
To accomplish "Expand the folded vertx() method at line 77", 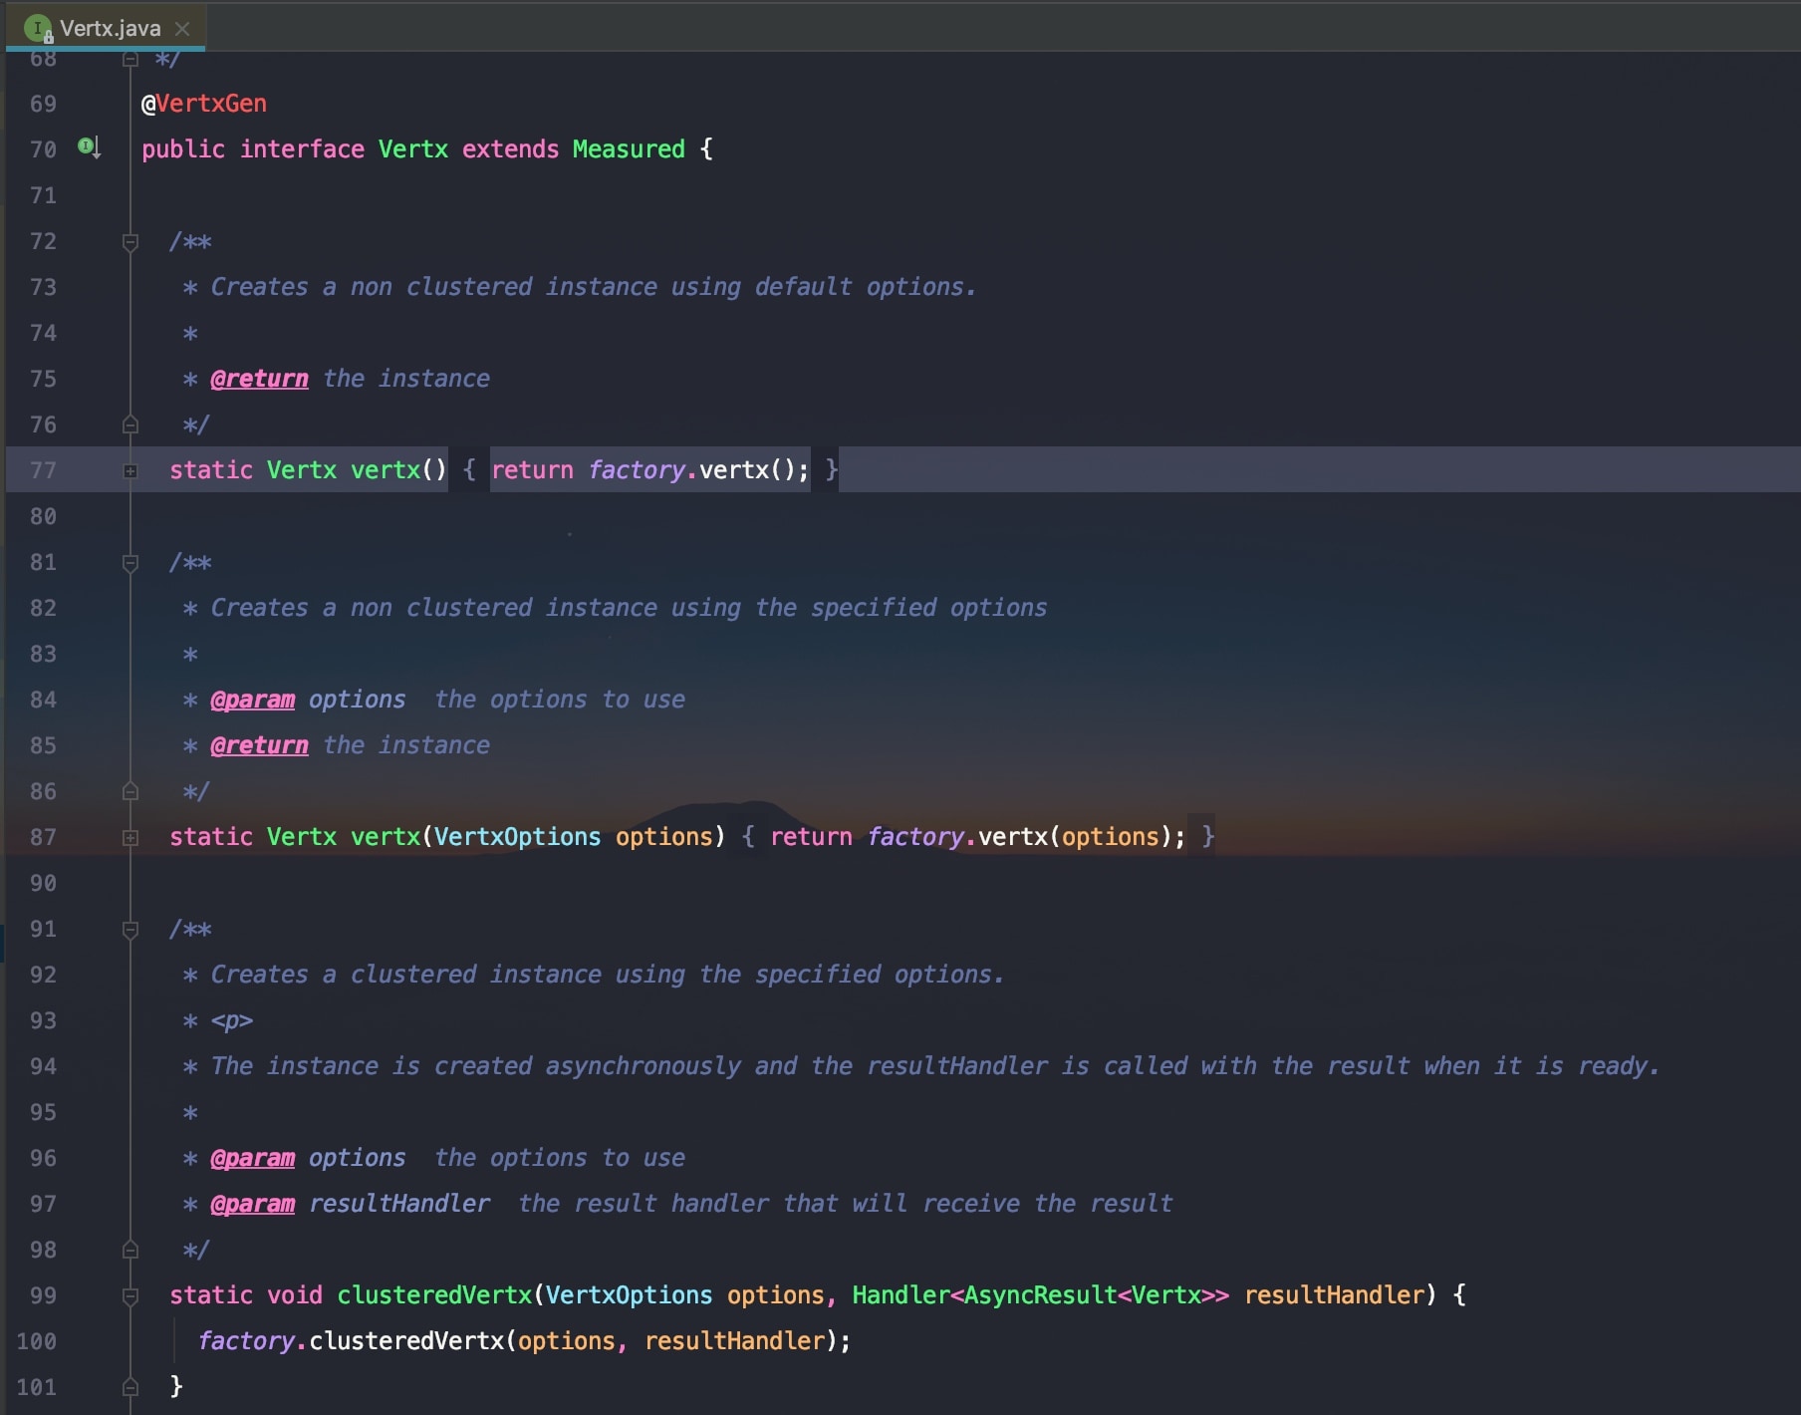I will click(x=129, y=471).
